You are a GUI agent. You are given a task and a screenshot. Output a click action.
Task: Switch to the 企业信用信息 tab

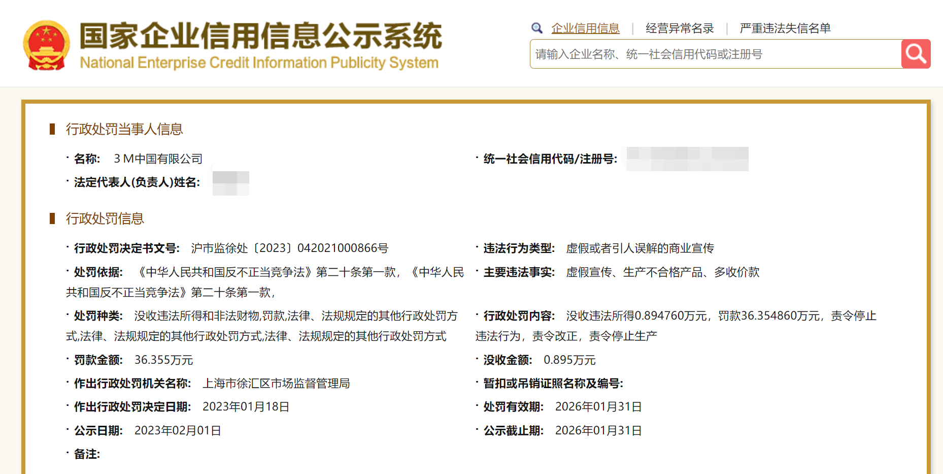585,28
